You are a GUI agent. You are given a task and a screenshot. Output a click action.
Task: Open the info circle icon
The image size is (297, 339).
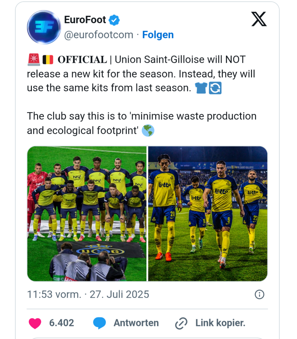(259, 294)
